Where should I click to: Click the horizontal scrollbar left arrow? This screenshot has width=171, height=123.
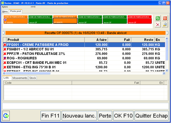pyautogui.click(x=4, y=73)
